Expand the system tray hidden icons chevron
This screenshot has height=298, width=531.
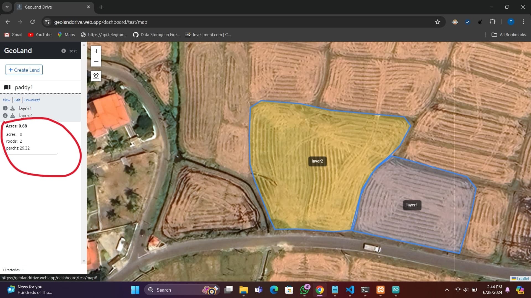(x=447, y=290)
